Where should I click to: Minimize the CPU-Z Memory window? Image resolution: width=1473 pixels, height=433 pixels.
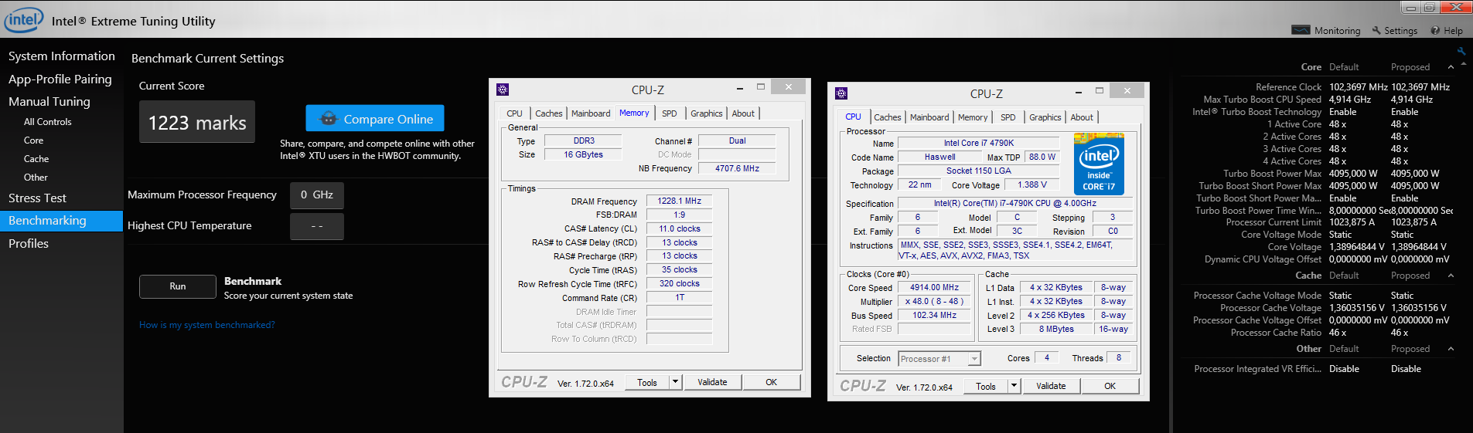point(740,88)
